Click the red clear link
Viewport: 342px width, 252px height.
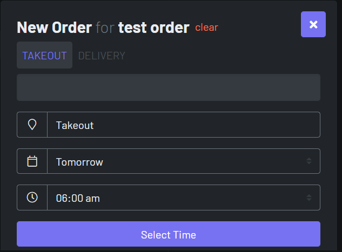(206, 27)
